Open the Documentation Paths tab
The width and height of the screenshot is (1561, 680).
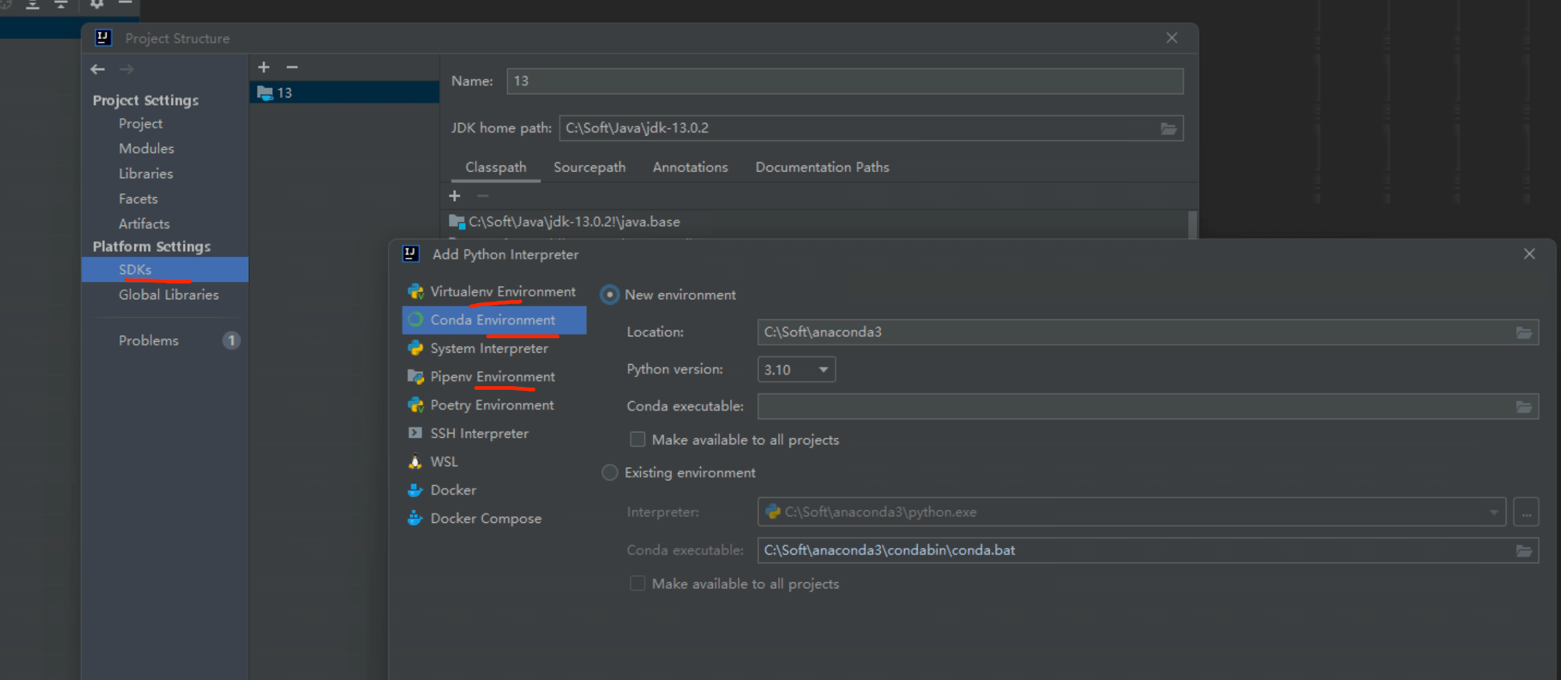822,167
